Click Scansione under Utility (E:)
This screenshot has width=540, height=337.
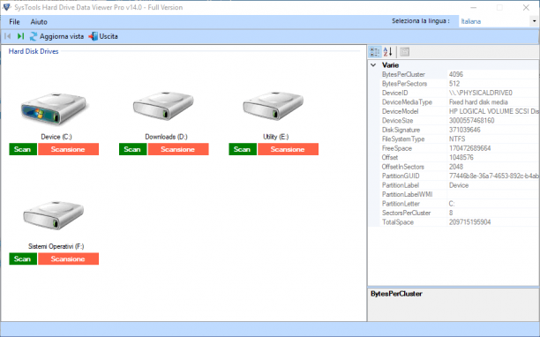tap(288, 149)
